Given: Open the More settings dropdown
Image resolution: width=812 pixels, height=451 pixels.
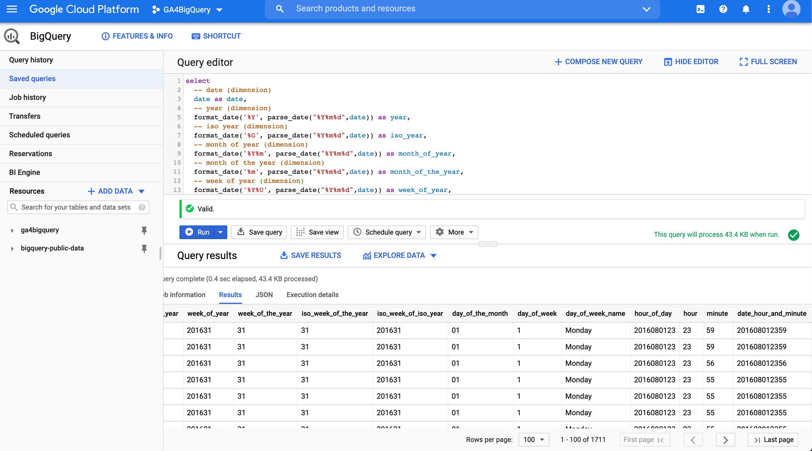Looking at the screenshot, I should 454,232.
